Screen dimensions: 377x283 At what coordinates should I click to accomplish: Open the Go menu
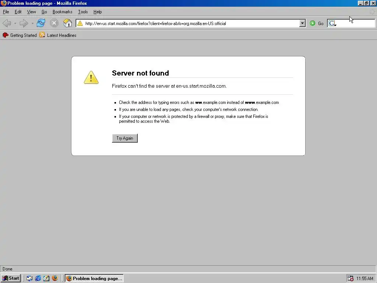click(44, 12)
